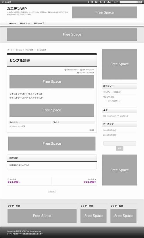Go to previous article テスト記事1
Image resolution: width=144 pixels, height=238 pixels.
coord(14,182)
